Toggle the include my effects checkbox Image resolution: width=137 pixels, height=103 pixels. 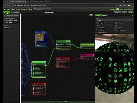(5, 18)
